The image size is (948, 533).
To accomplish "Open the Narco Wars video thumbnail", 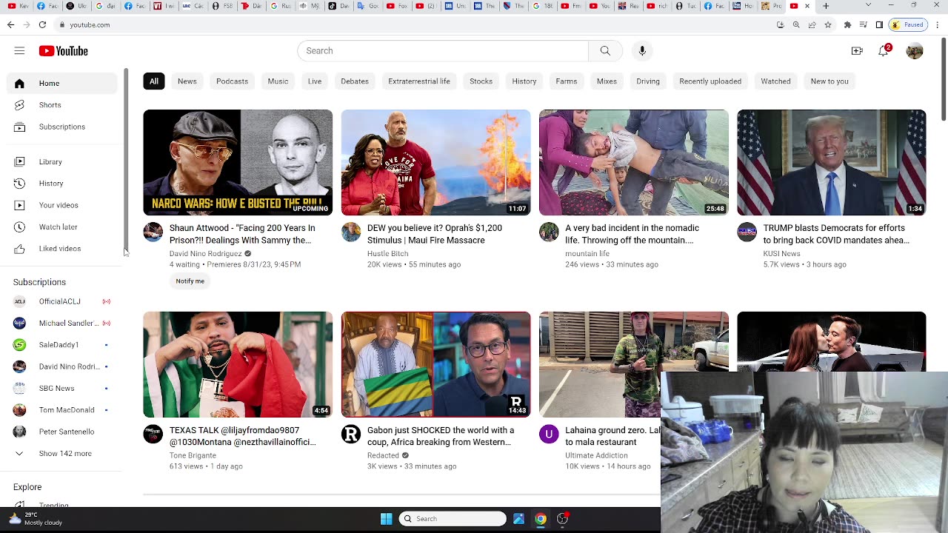I will (x=238, y=163).
